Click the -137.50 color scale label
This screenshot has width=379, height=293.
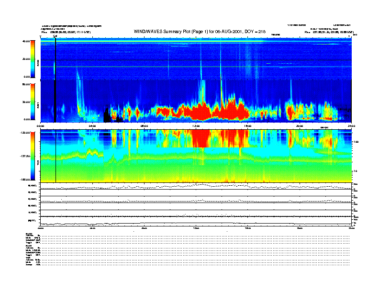pos(25,156)
